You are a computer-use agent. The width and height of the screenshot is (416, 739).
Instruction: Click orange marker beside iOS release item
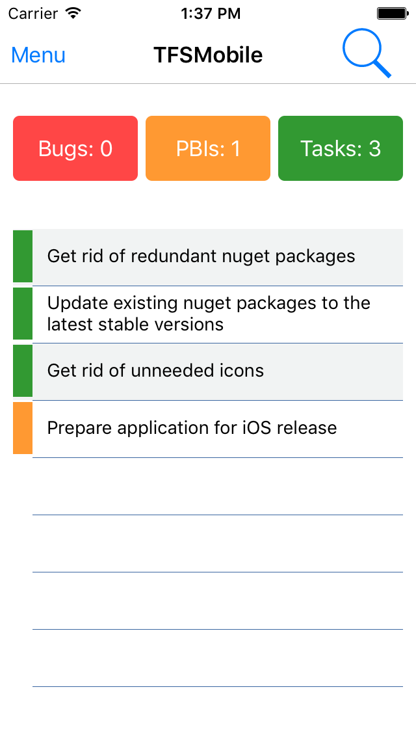coord(23,428)
